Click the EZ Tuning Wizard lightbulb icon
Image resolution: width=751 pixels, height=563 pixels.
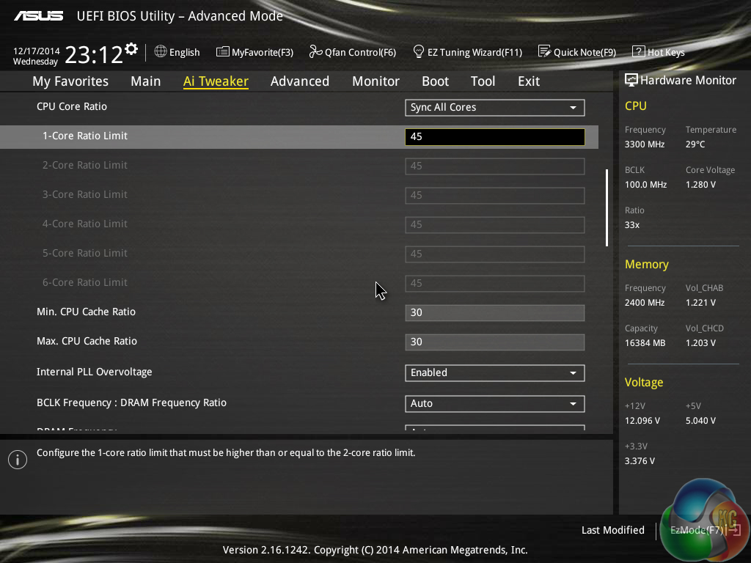(419, 51)
